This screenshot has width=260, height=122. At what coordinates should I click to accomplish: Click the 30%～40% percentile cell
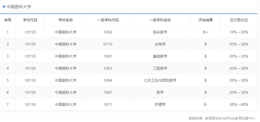point(239,104)
